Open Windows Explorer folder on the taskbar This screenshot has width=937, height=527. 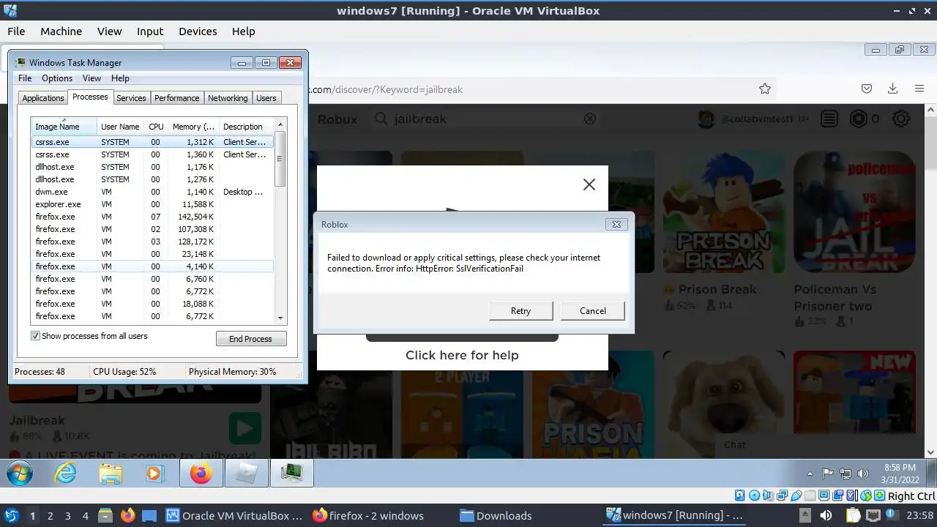111,474
